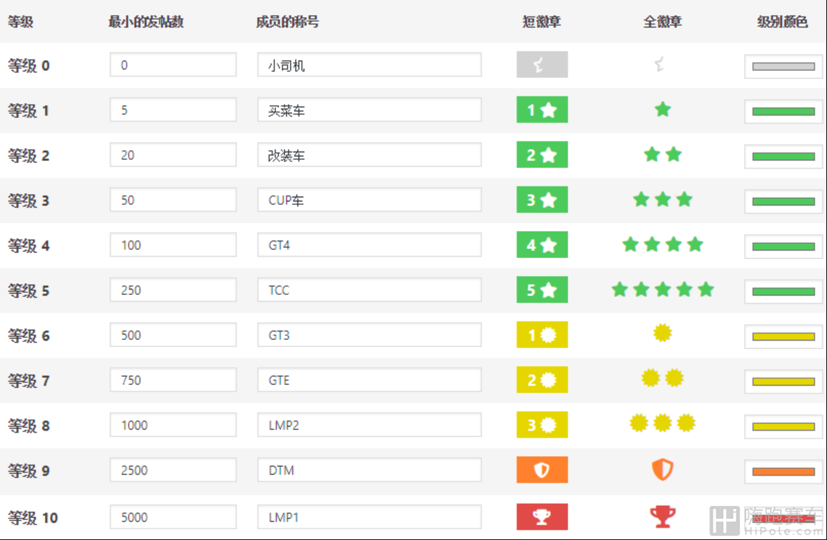Screen dimensions: 827x540
Task: Open the yellow color swatch for 等级 7
Action: [x=783, y=382]
